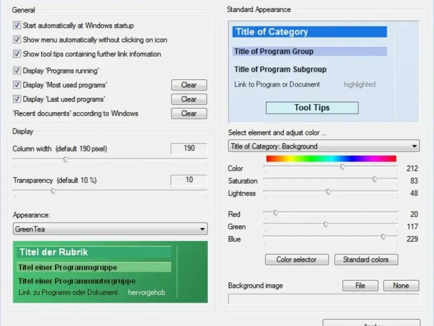
Task: Click Titel einer Programmuntergruppe preview text
Action: pos(76,281)
